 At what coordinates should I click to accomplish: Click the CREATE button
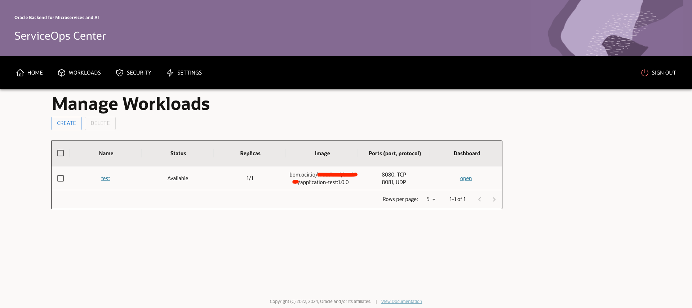pos(67,123)
